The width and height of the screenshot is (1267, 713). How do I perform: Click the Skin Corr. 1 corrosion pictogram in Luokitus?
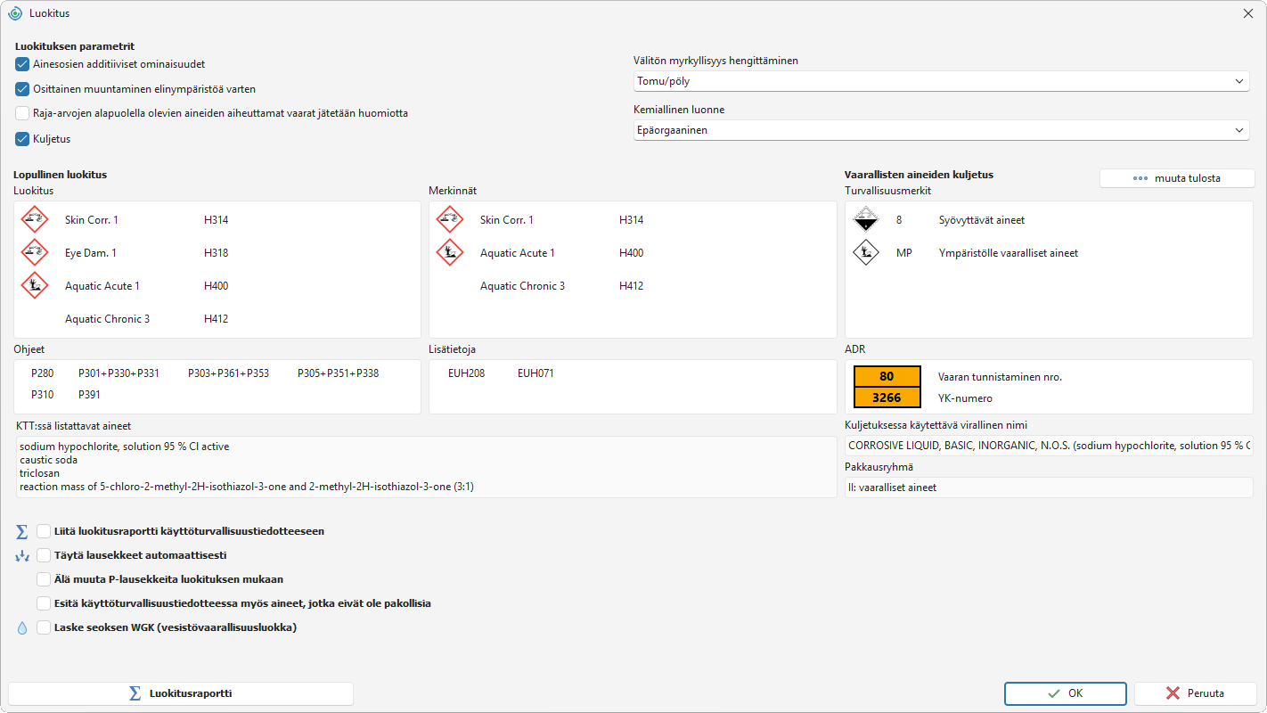pos(34,219)
